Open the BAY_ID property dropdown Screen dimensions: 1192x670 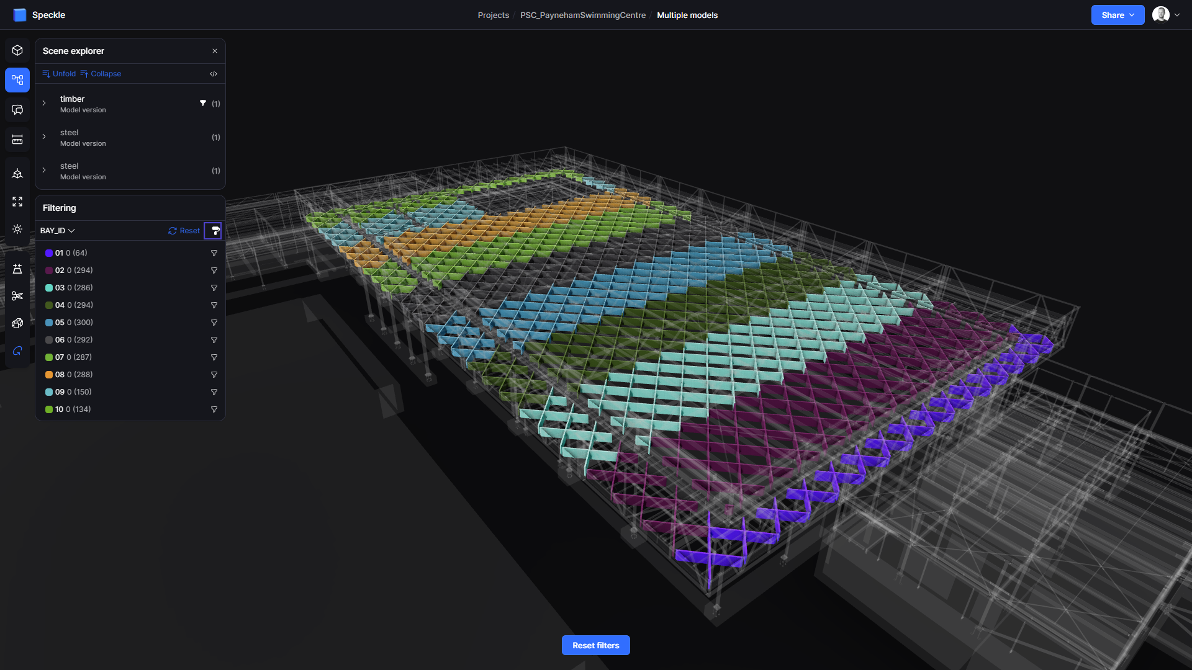pos(58,231)
